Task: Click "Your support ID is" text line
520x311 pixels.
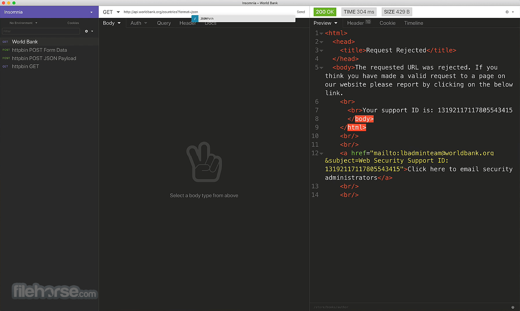Action: click(x=438, y=110)
